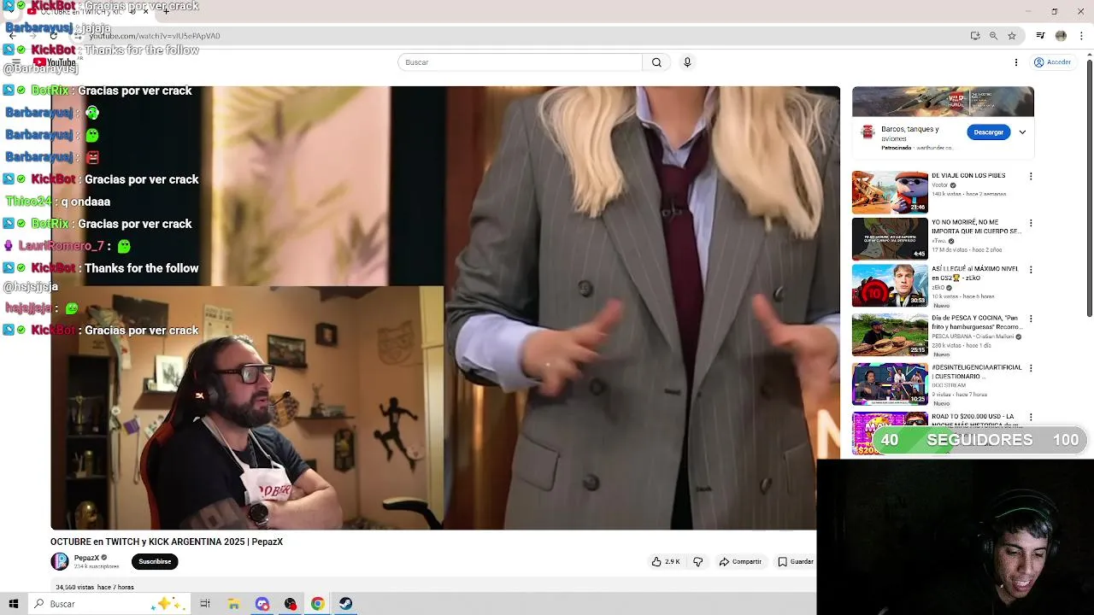The width and height of the screenshot is (1094, 615).
Task: Open options menu for YO NO MORIRÉ video
Action: tap(1031, 223)
